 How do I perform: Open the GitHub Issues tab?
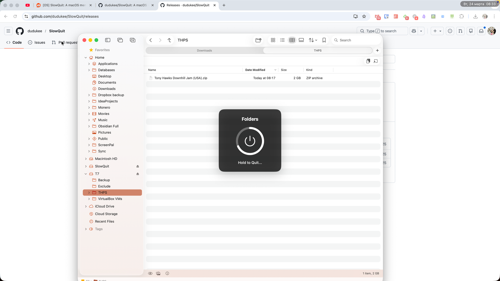point(37,42)
